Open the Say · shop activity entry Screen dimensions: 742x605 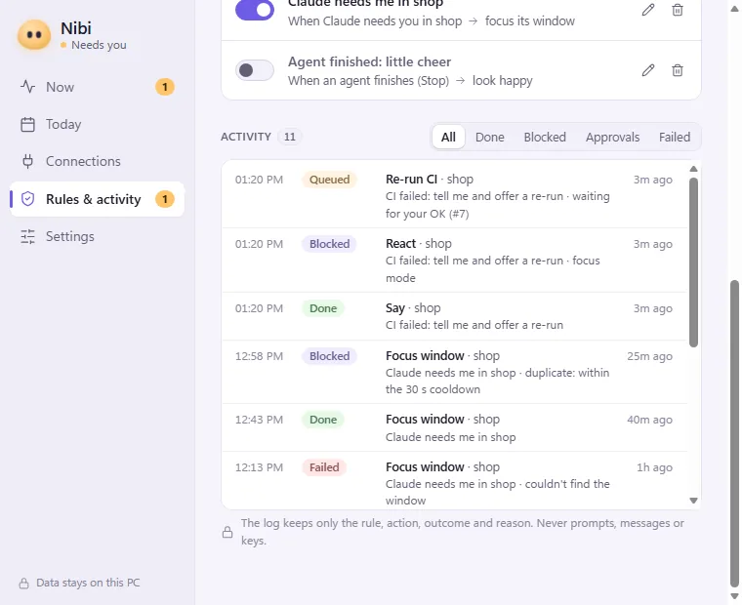click(454, 316)
